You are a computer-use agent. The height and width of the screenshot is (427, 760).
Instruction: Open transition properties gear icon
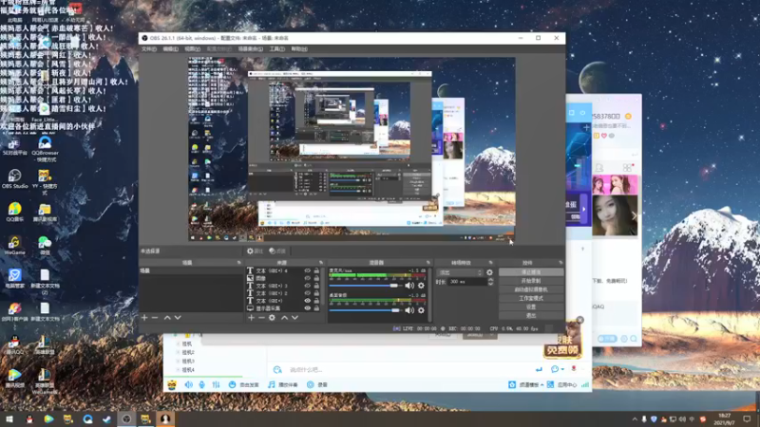(x=489, y=272)
